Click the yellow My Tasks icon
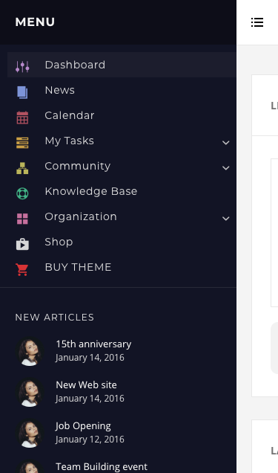Viewport: 278px width, 473px height. tap(22, 143)
